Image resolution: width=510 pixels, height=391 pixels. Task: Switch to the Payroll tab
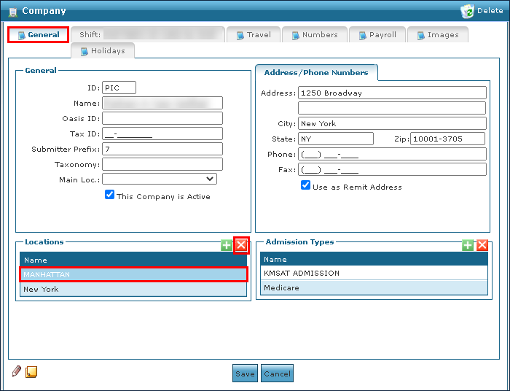pos(376,35)
